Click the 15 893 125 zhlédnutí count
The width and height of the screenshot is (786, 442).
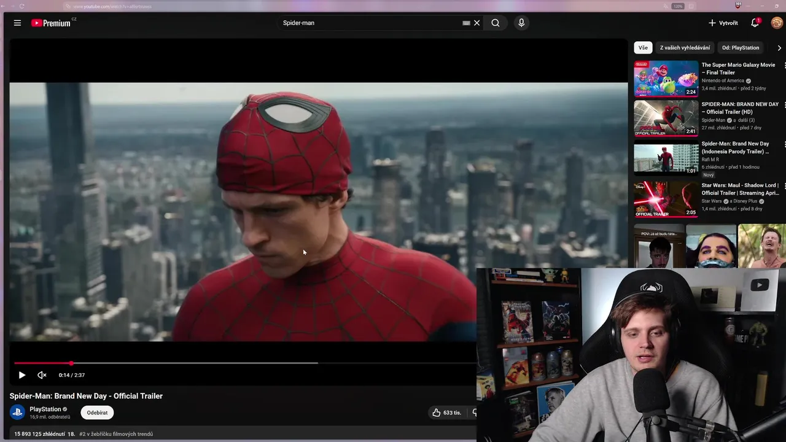tap(40, 434)
